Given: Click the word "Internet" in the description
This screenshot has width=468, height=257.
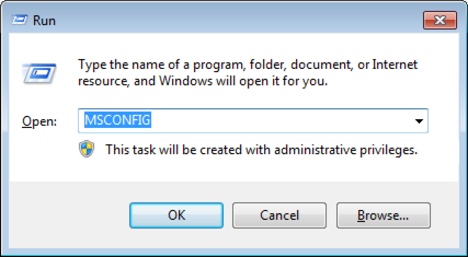Looking at the screenshot, I should point(395,64).
